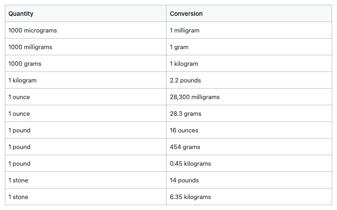Image resolution: width=337 pixels, height=210 pixels.
Task: Click the 1 kilogram conversion cell
Action: (x=249, y=63)
